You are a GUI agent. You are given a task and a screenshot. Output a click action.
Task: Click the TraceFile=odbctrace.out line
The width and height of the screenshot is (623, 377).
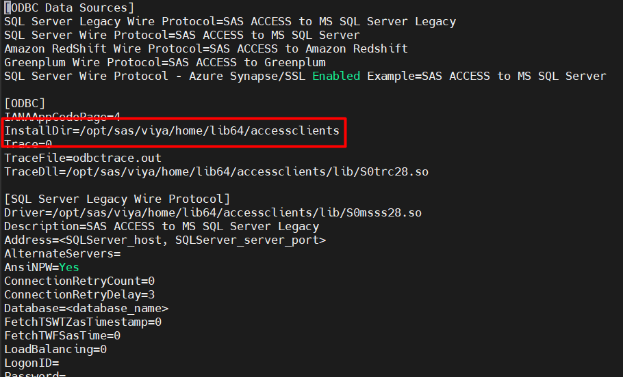[83, 158]
